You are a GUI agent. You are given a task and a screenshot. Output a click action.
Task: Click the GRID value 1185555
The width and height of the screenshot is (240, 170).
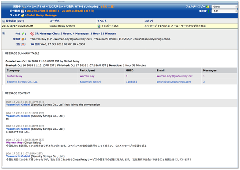pyautogui.click(x=132, y=82)
